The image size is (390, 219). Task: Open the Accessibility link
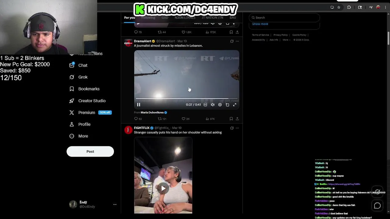258,40
